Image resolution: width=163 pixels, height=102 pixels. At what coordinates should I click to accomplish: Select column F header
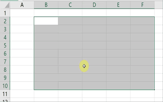[x=142, y=5]
